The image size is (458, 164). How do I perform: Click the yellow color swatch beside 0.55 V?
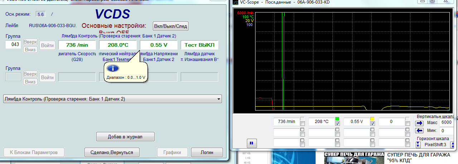[372, 119]
